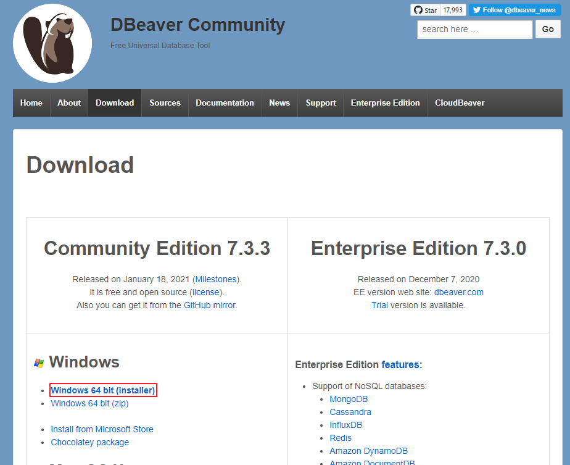Open the Cassandra link
The width and height of the screenshot is (570, 465).
[x=350, y=413]
